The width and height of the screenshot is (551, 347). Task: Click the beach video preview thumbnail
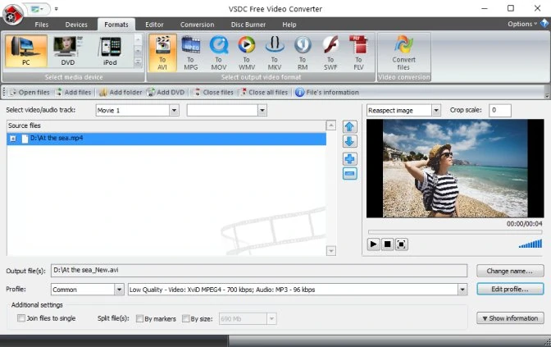click(455, 168)
